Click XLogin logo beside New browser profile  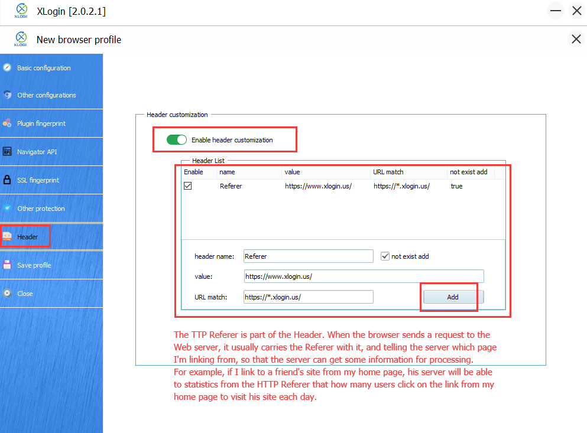pyautogui.click(x=21, y=40)
